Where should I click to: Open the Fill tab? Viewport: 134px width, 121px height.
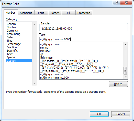coord(69,13)
